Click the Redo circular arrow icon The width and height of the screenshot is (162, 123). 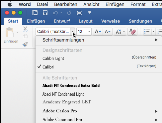tap(69, 13)
